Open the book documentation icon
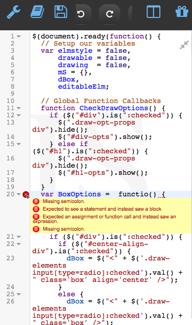 point(37,12)
